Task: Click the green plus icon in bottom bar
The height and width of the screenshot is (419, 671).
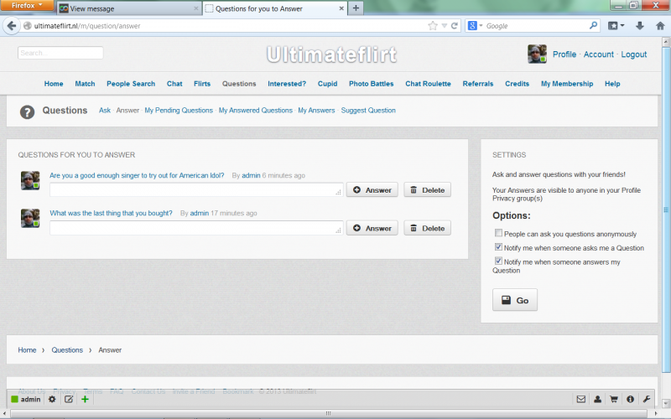Action: (85, 400)
